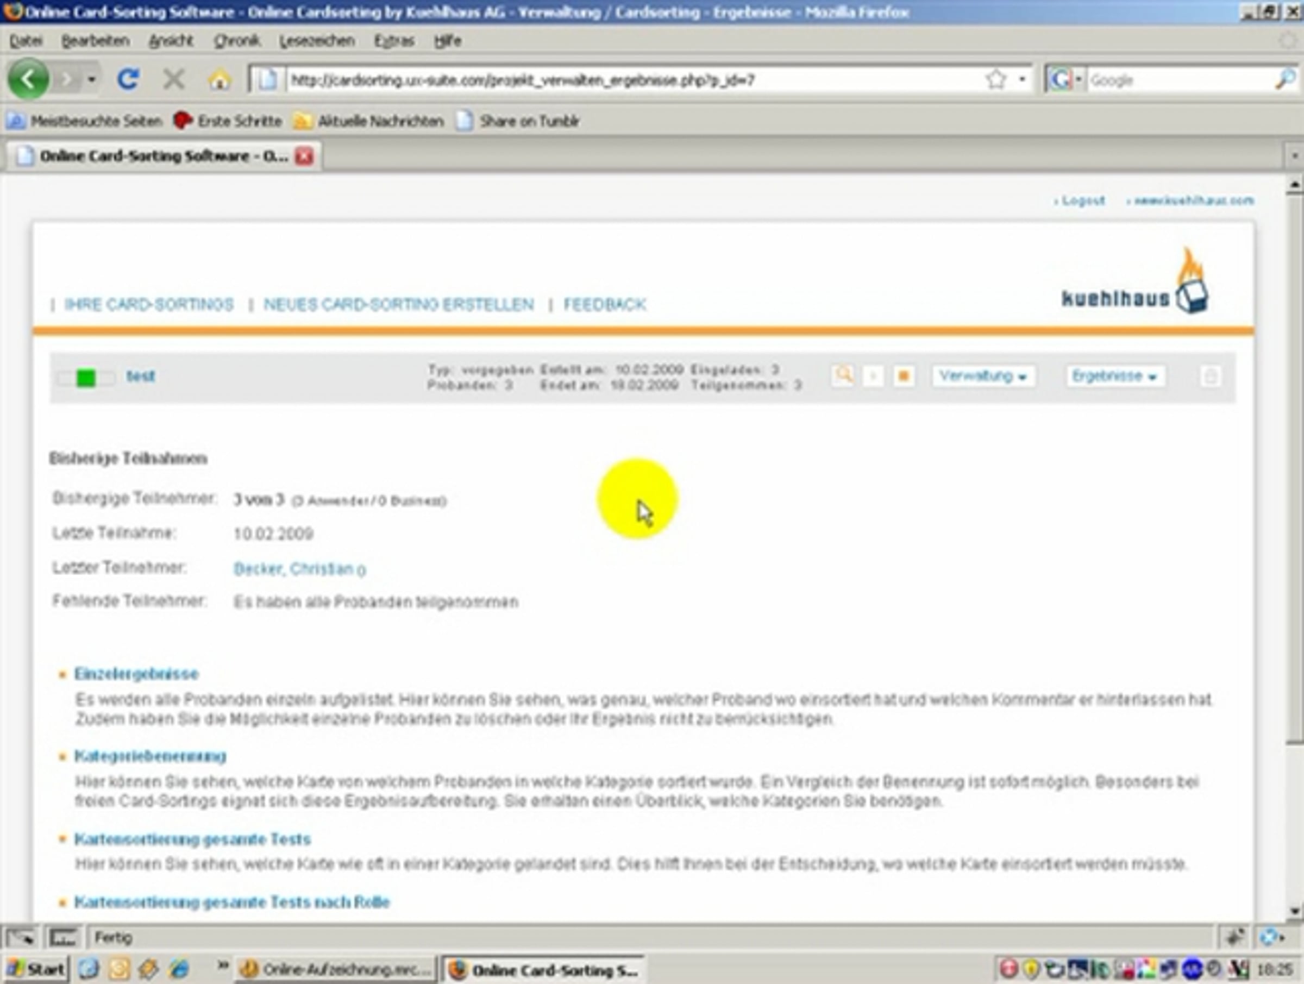Click the green status indicator next to test
1304x984 pixels.
point(86,378)
